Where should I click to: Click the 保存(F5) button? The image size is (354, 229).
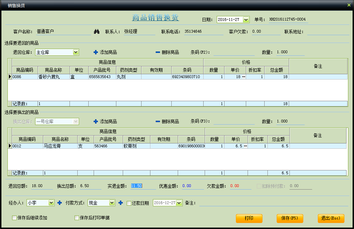(x=290, y=218)
